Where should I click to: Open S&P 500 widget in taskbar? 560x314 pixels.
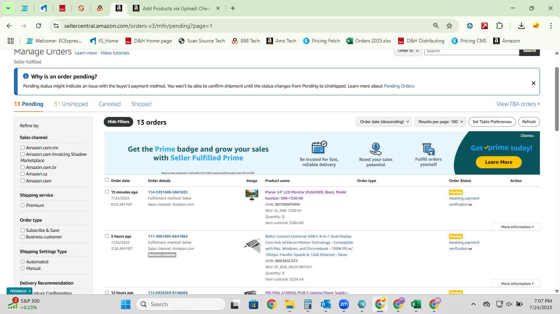click(x=25, y=304)
